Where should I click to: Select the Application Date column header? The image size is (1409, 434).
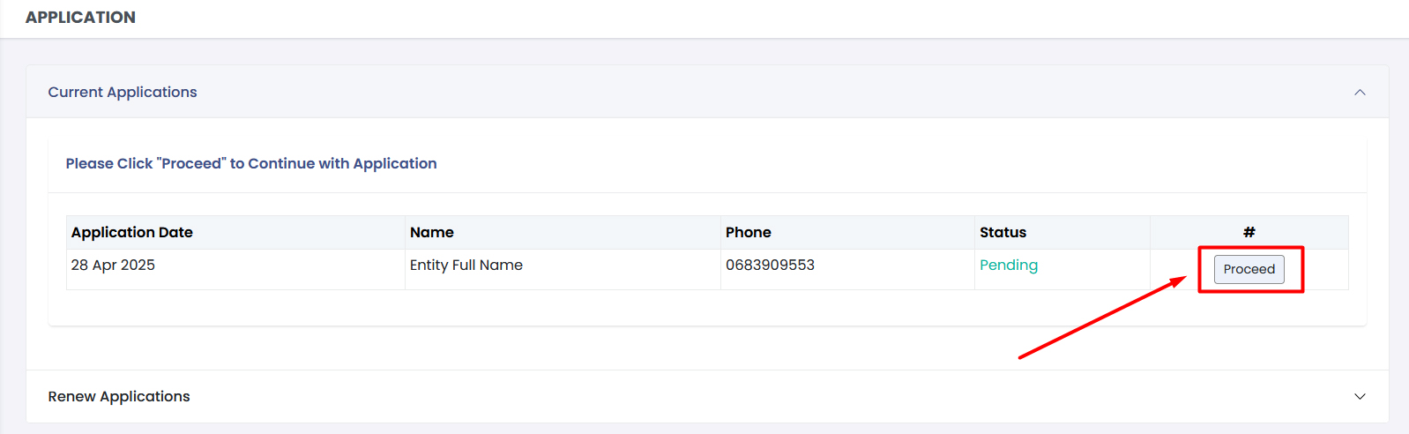point(132,232)
